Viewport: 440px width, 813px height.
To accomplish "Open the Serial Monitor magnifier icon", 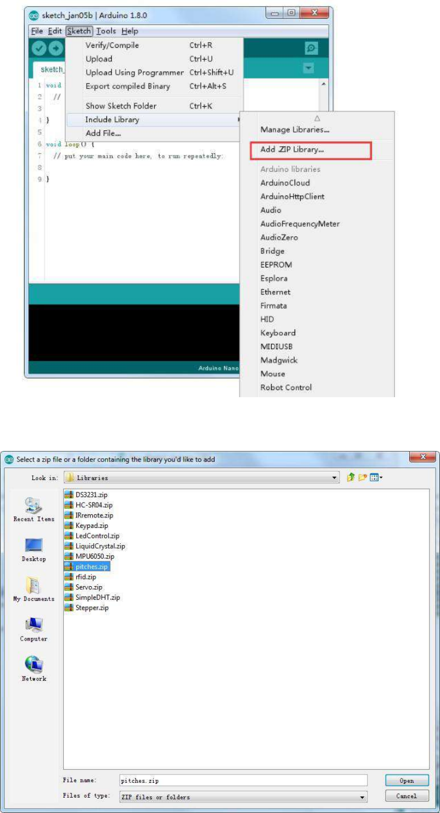I will 312,48.
